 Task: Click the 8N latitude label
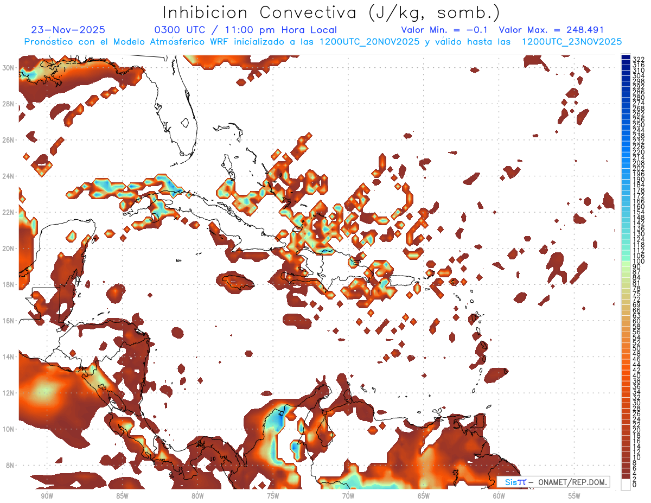[x=9, y=465]
